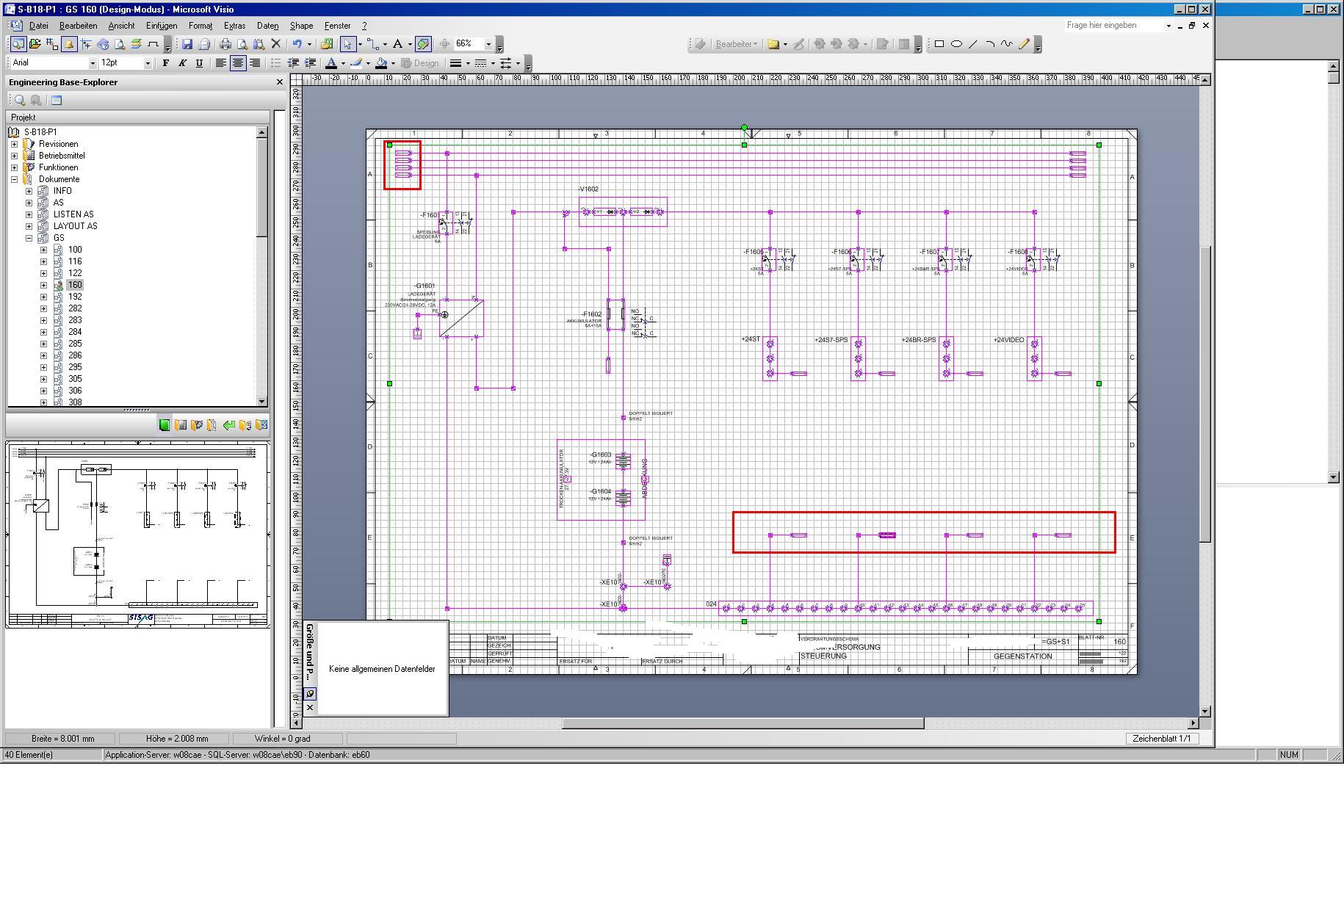Open the Fenster menu
Viewport: 1344px width, 923px height.
(338, 26)
